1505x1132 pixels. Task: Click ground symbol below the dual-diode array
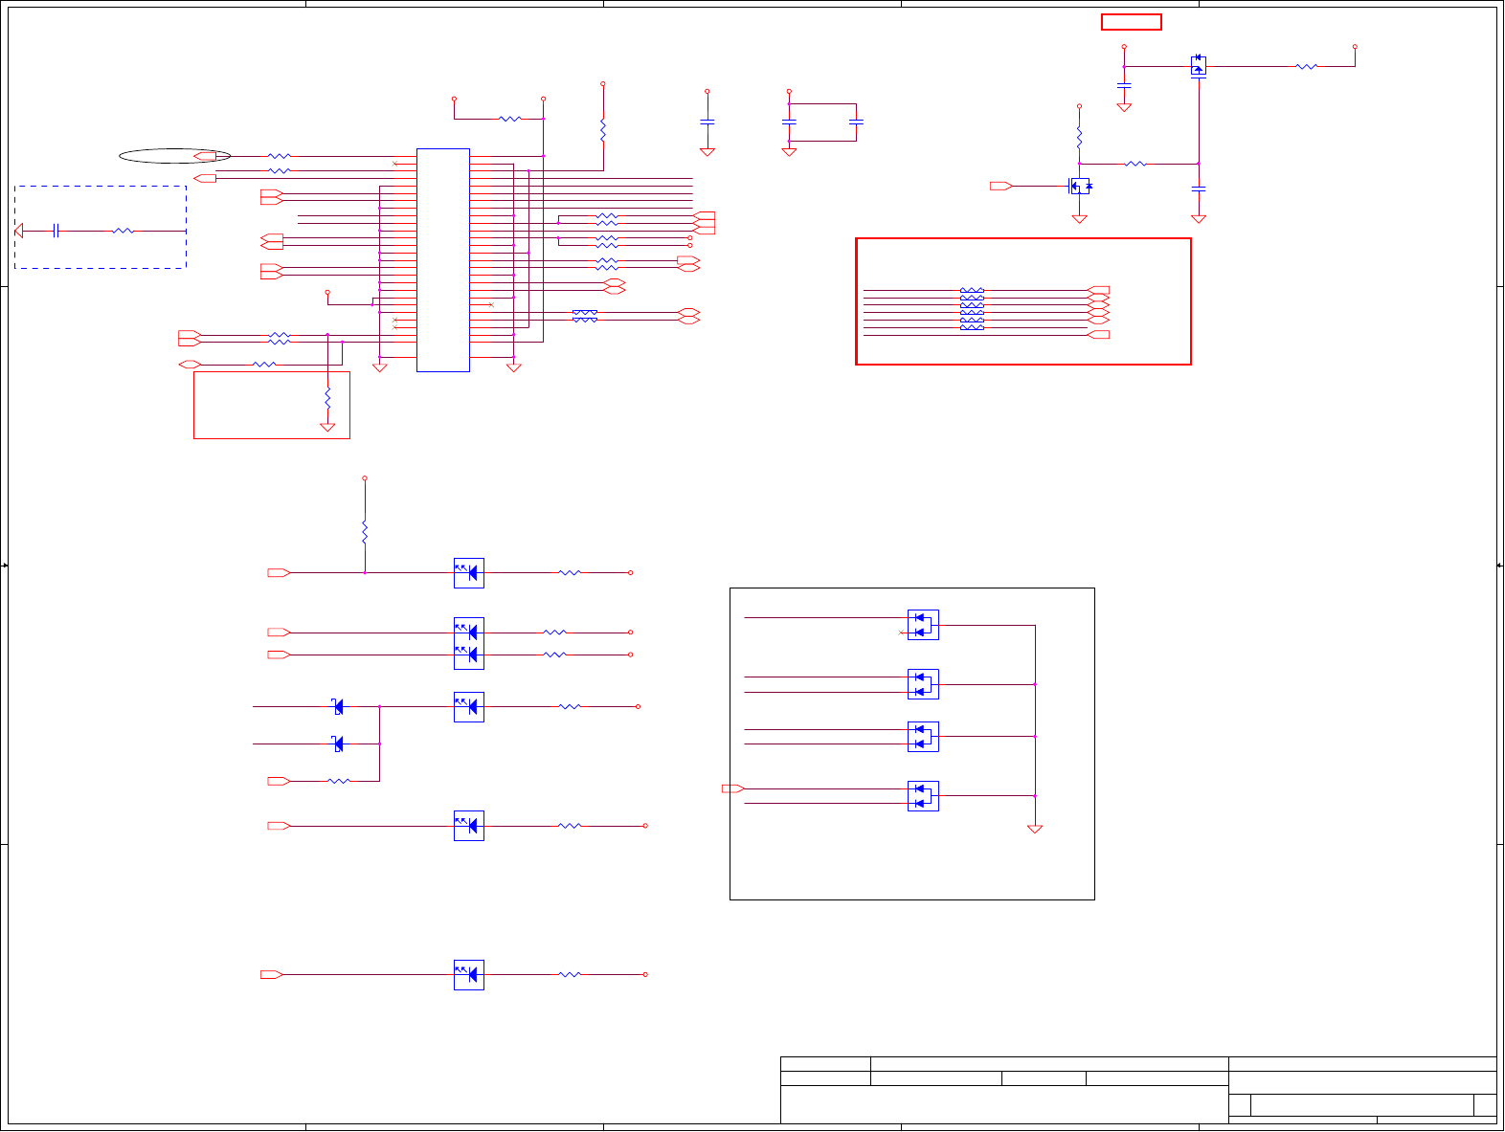(x=1035, y=829)
